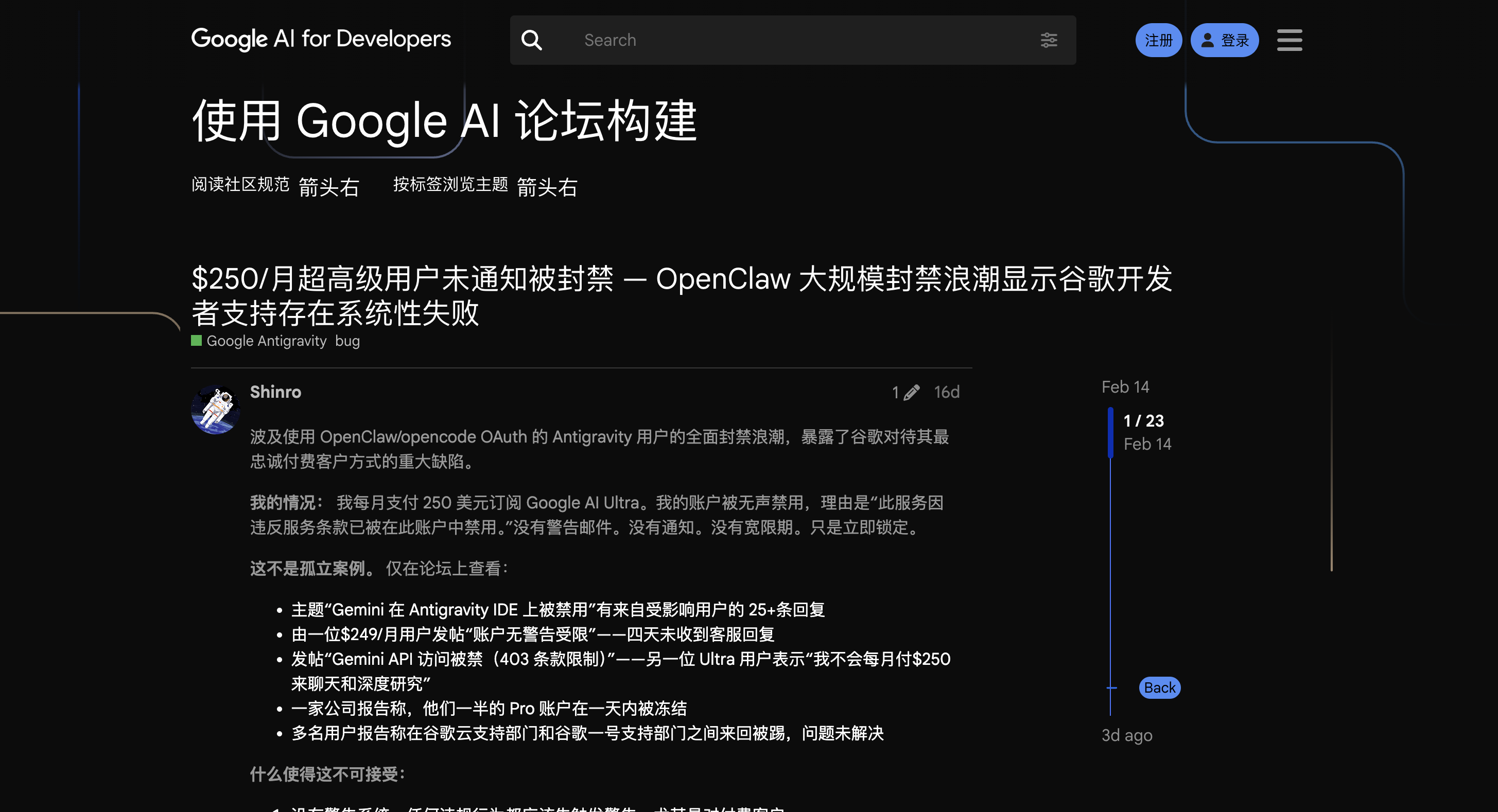Open the Google Antigravity category
Viewport: 1498px width, 812px height.
266,341
